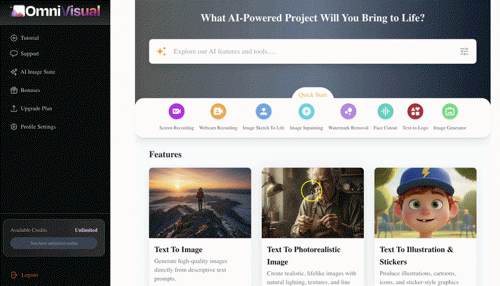Click the Available Credits label
This screenshot has height=286, width=500.
coord(29,230)
